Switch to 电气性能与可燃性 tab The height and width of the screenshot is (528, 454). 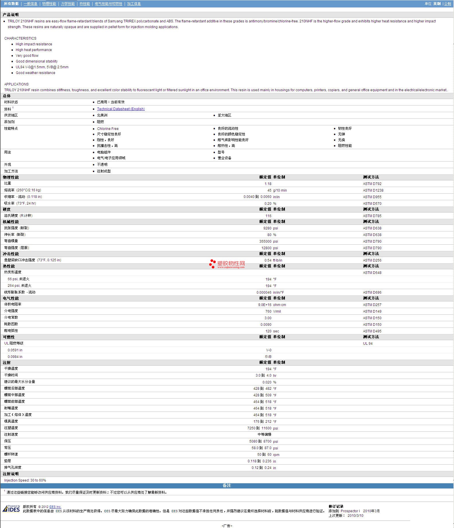click(x=108, y=4)
